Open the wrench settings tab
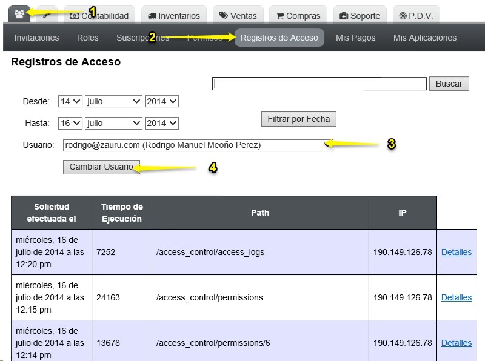The height and width of the screenshot is (361, 485). 47,15
